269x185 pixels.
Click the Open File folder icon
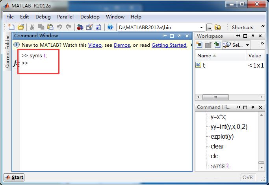[x=21, y=27]
